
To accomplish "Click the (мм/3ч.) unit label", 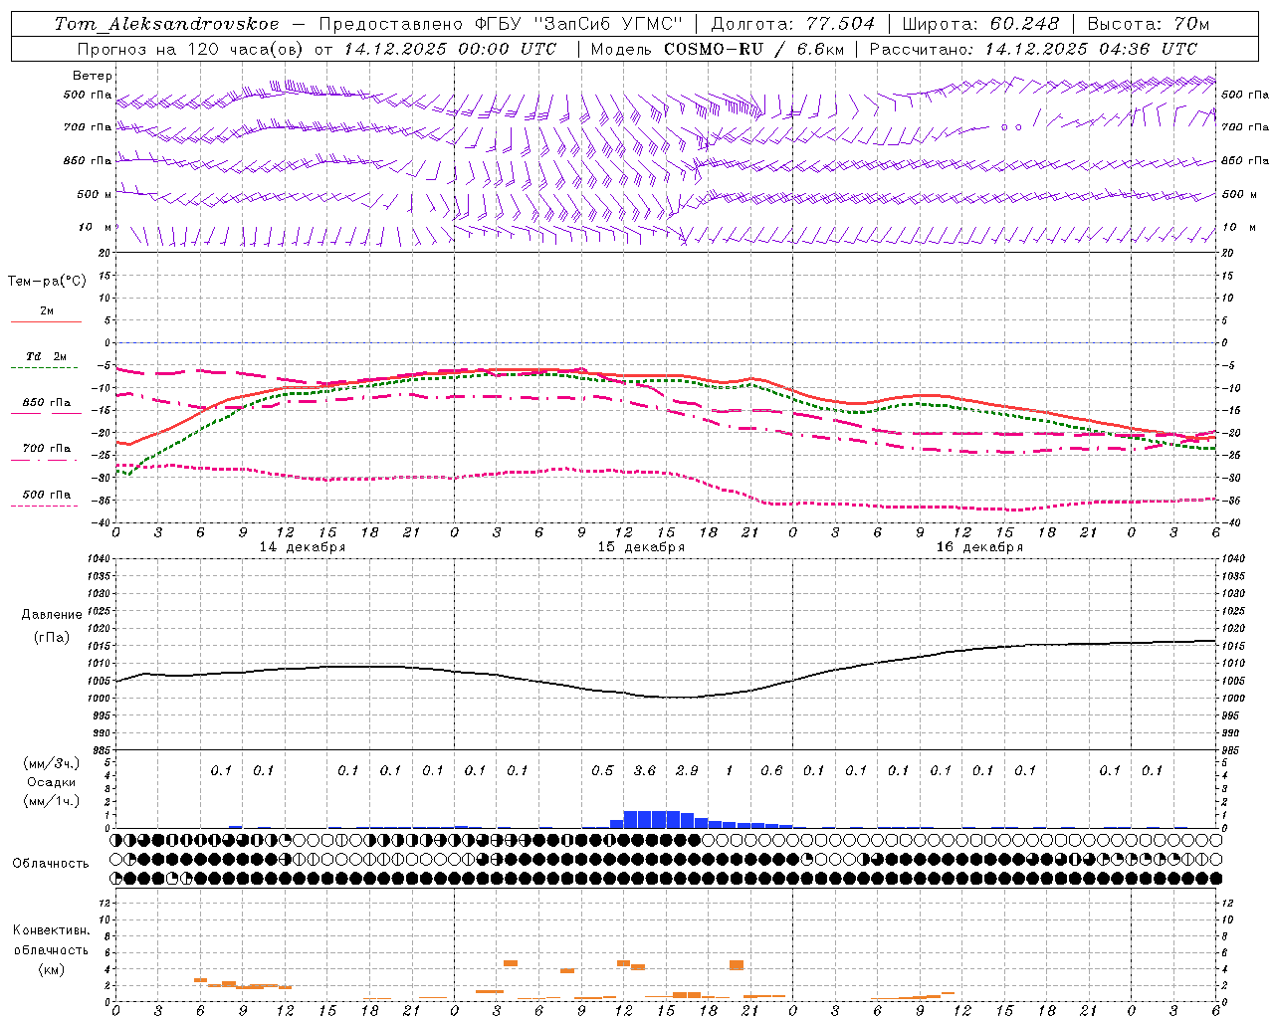I will [x=52, y=763].
